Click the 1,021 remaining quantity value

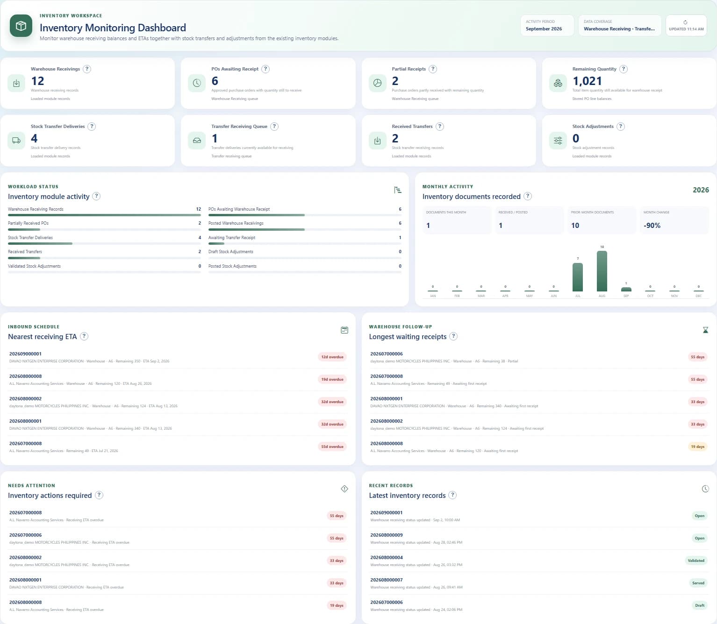tap(587, 81)
